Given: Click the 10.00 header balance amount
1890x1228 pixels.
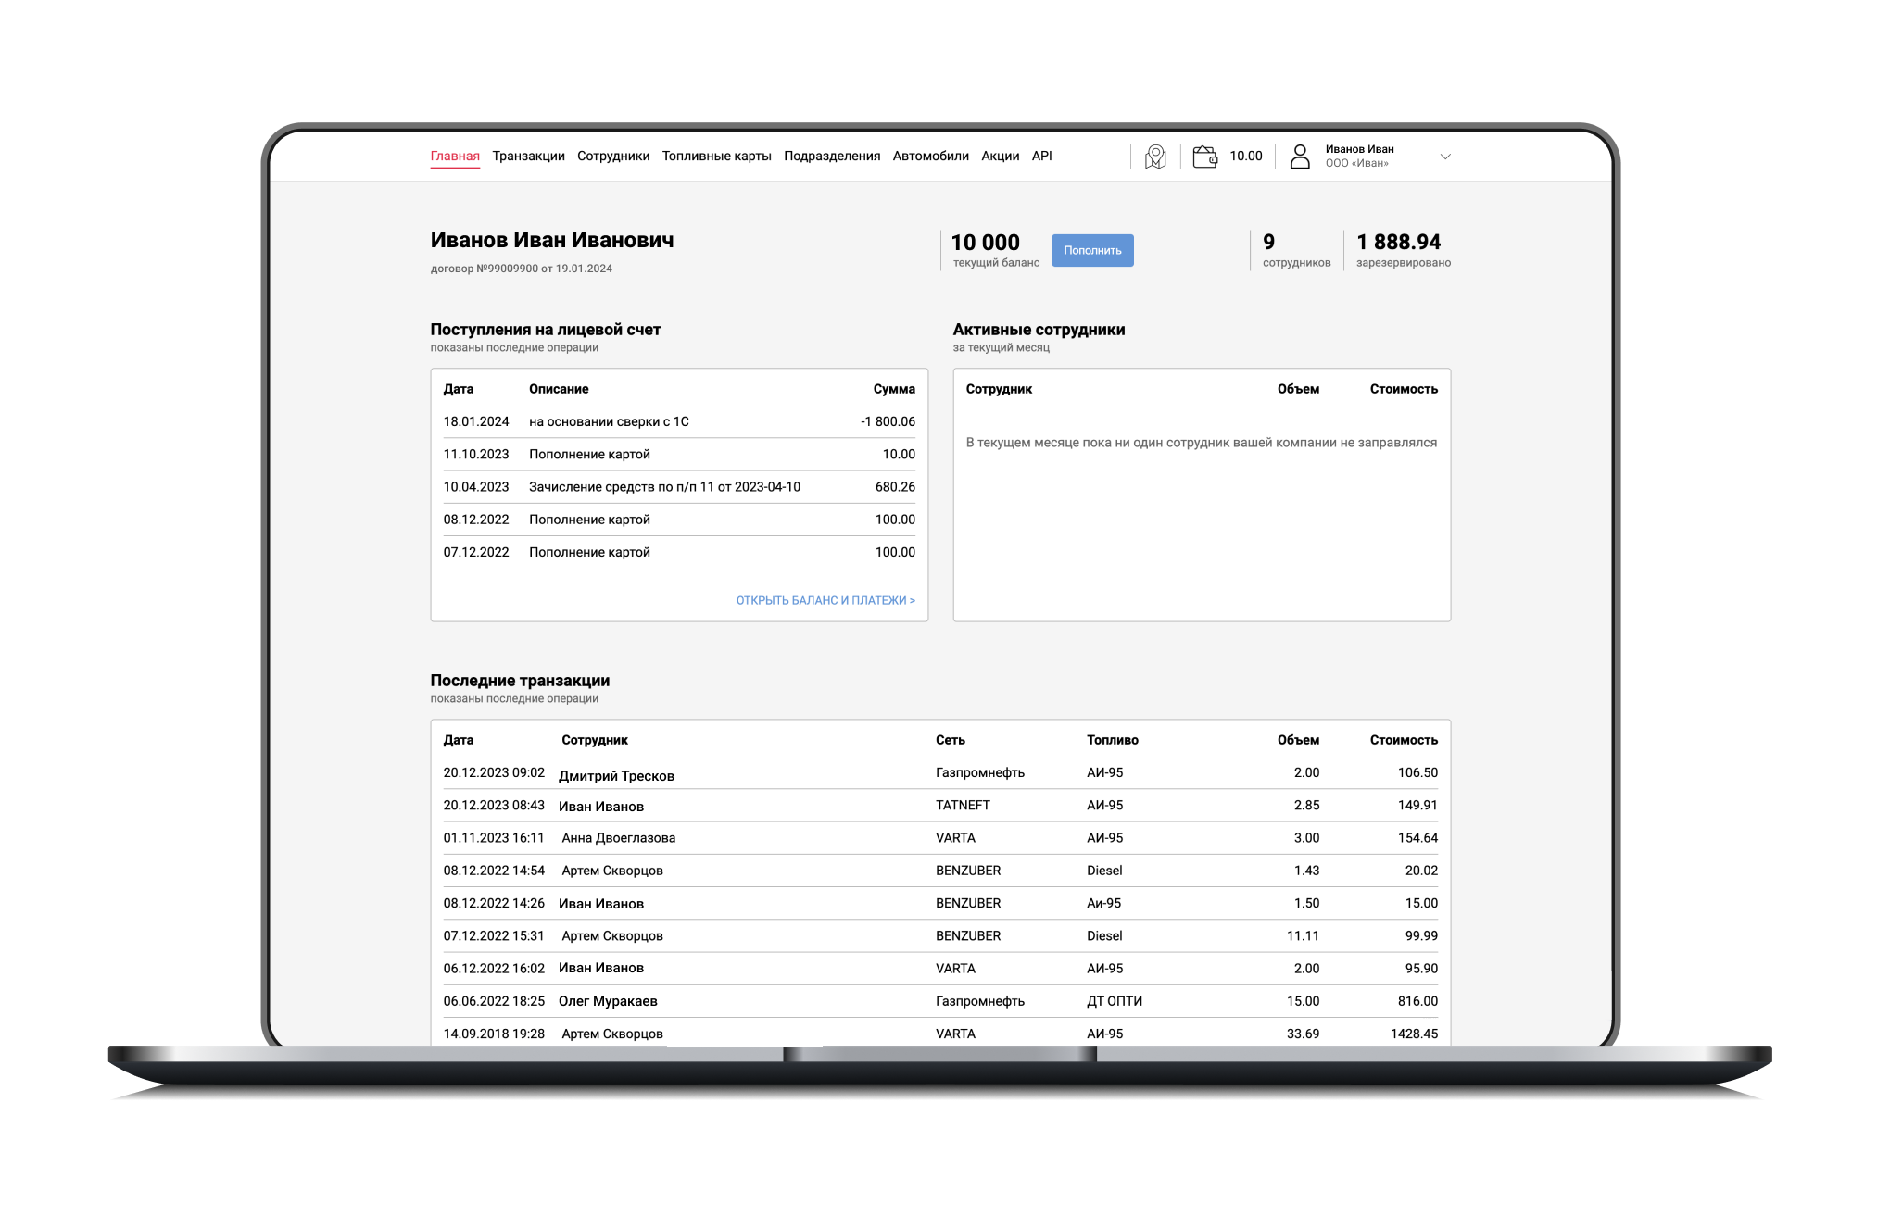Looking at the screenshot, I should [x=1245, y=157].
